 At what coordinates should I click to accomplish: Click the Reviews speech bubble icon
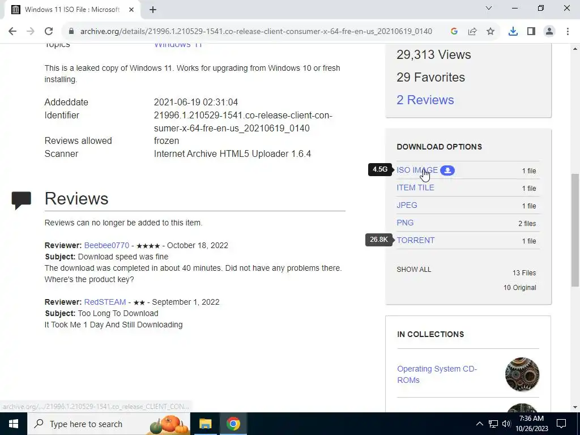click(22, 200)
